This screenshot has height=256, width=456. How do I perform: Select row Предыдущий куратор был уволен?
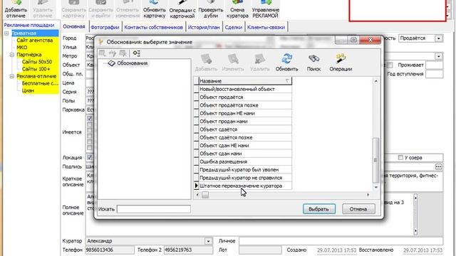tap(245, 169)
